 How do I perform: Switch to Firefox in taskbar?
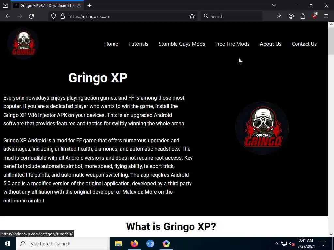(134, 243)
